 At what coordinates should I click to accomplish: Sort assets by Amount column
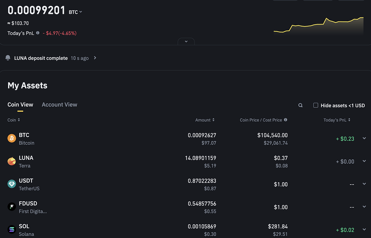click(205, 120)
